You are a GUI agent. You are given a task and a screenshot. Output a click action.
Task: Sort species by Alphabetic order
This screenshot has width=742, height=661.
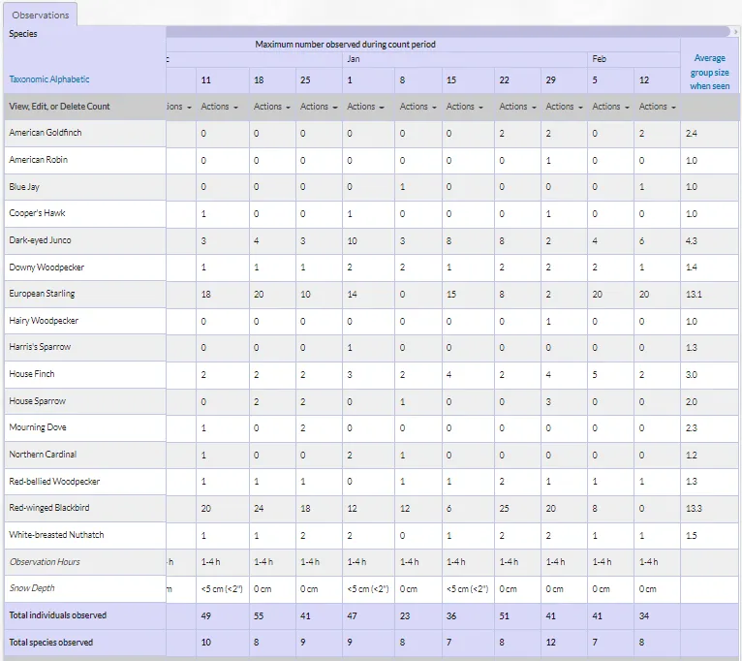point(69,79)
